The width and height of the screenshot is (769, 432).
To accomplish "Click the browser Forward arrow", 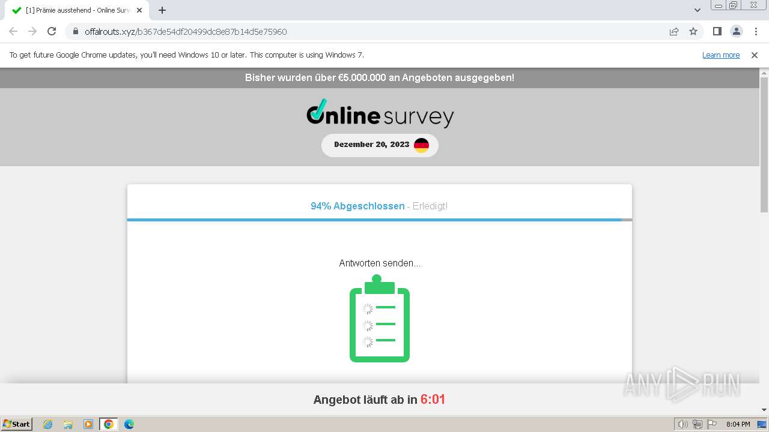I will pos(32,31).
